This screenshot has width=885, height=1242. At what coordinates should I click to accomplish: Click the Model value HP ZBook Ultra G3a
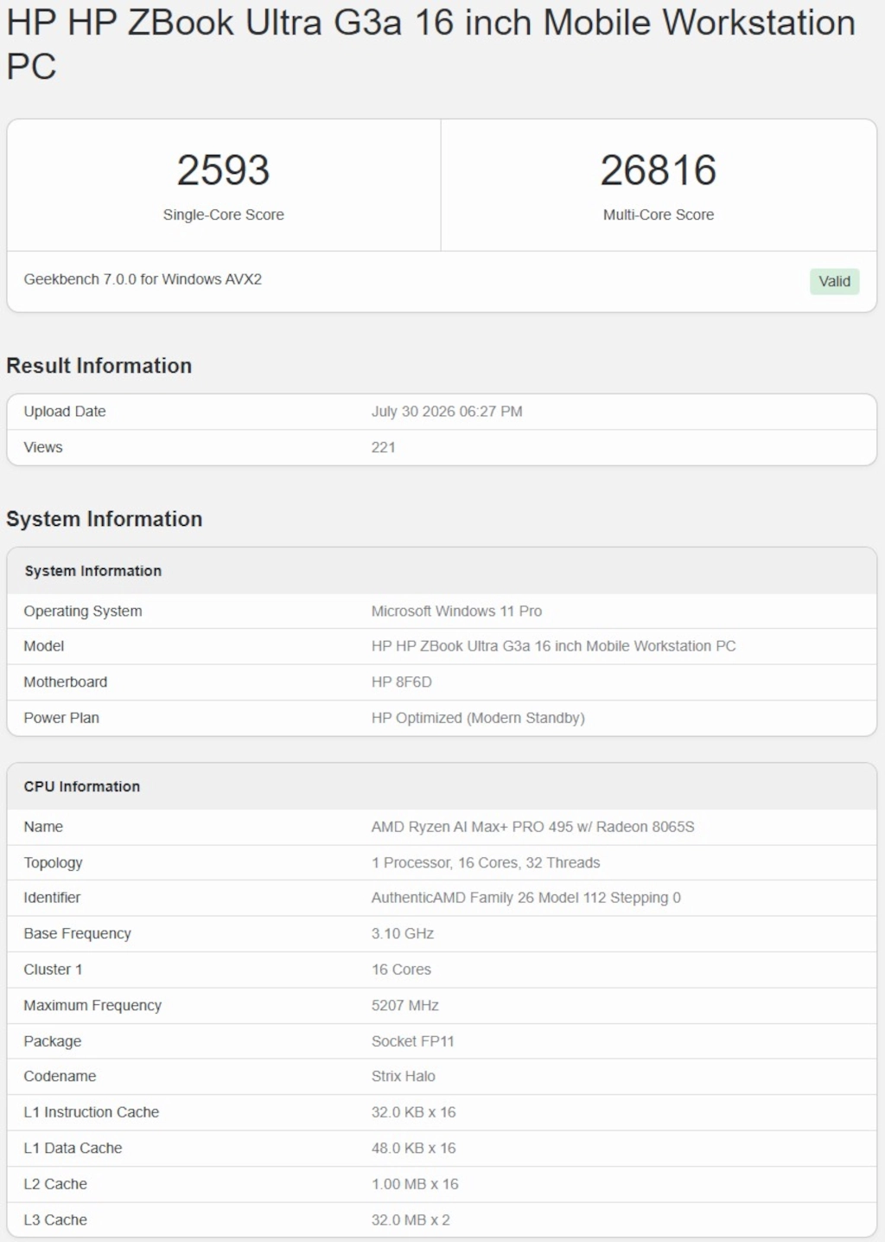click(x=554, y=646)
